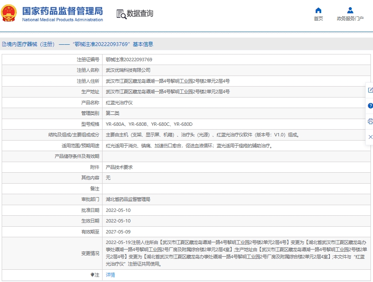Image resolution: width=373 pixels, height=282 pixels.
Task: Click the 其他内容 value 无
Action: click(x=108, y=178)
